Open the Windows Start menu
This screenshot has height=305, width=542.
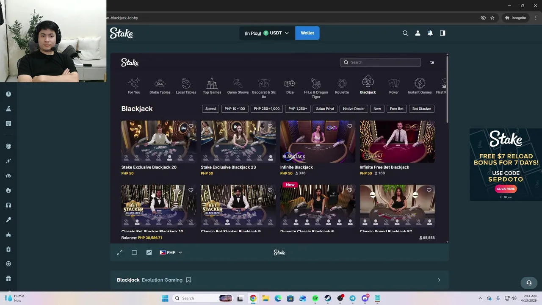165,298
